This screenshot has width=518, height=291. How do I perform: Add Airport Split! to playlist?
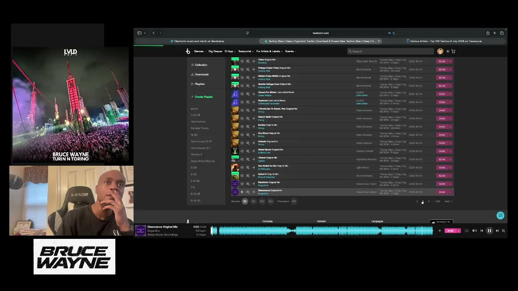pos(254,118)
